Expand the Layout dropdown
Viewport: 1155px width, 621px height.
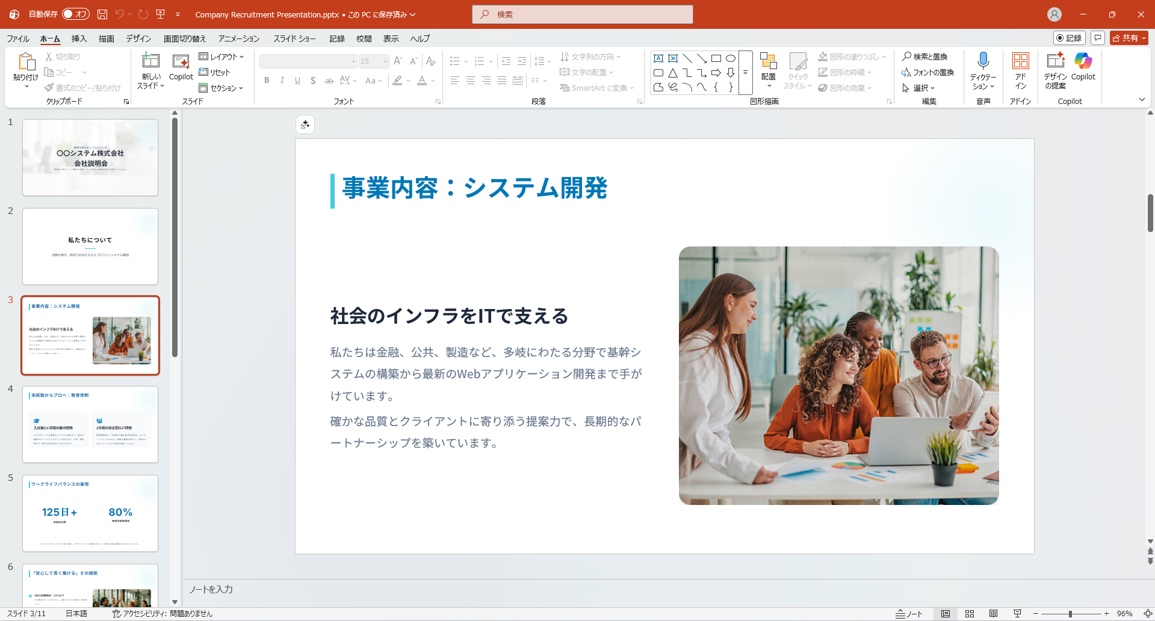[x=221, y=57]
